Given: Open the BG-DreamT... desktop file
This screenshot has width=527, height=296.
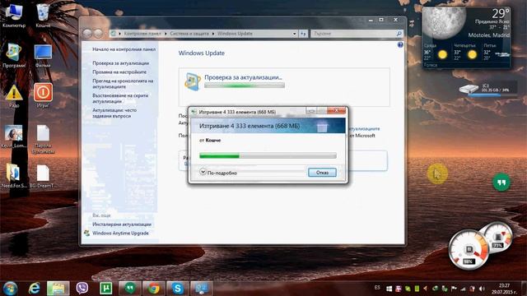Looking at the screenshot, I should 43,176.
